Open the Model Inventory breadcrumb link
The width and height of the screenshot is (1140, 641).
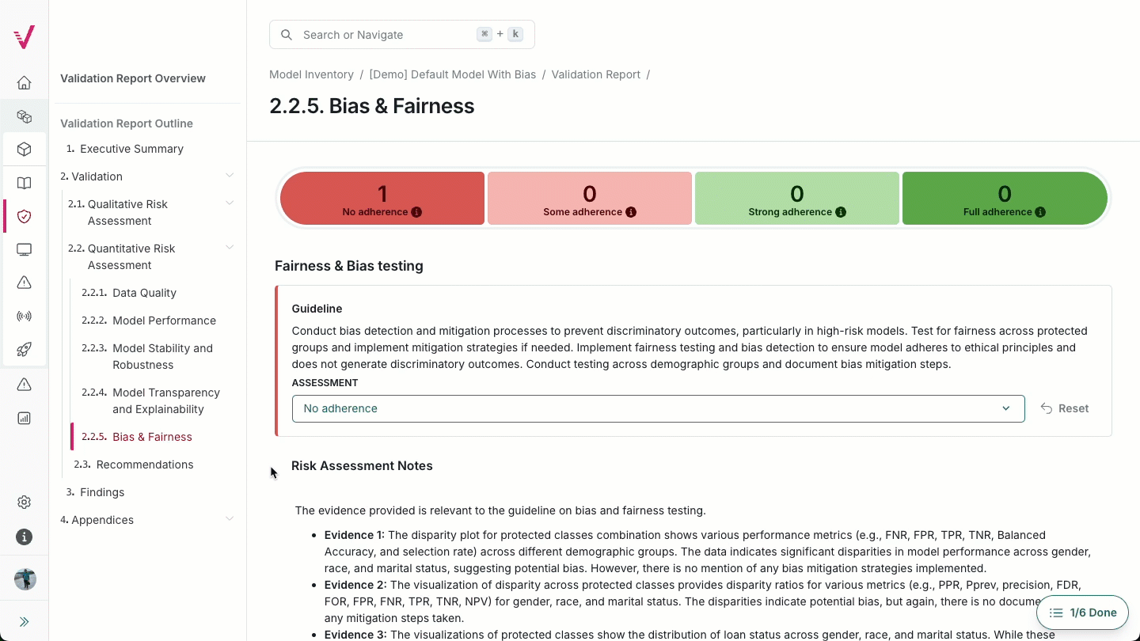(x=311, y=74)
